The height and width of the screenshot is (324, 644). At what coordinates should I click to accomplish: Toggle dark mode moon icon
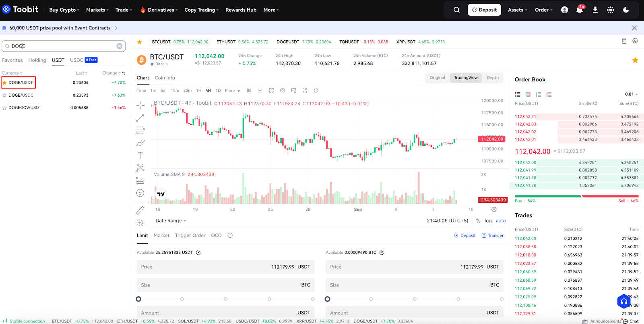click(626, 10)
